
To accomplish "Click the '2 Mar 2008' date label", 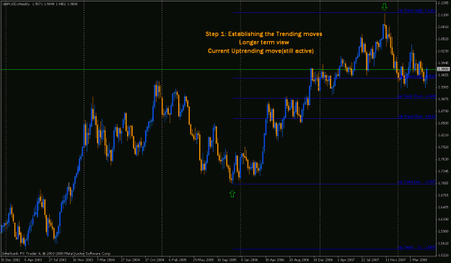I will (x=419, y=259).
